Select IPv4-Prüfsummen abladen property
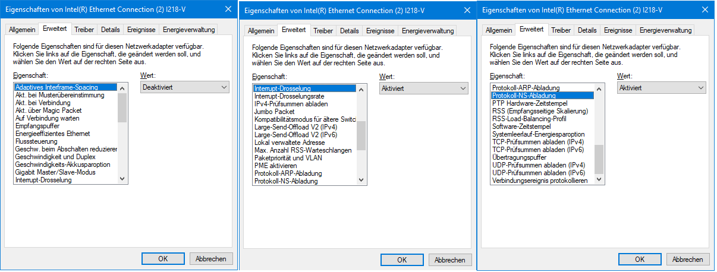 [x=290, y=104]
